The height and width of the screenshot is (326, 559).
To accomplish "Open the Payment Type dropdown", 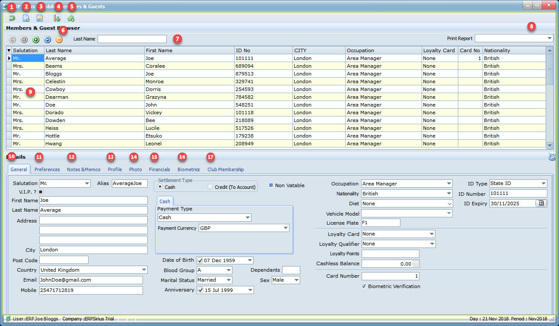I will tap(248, 218).
